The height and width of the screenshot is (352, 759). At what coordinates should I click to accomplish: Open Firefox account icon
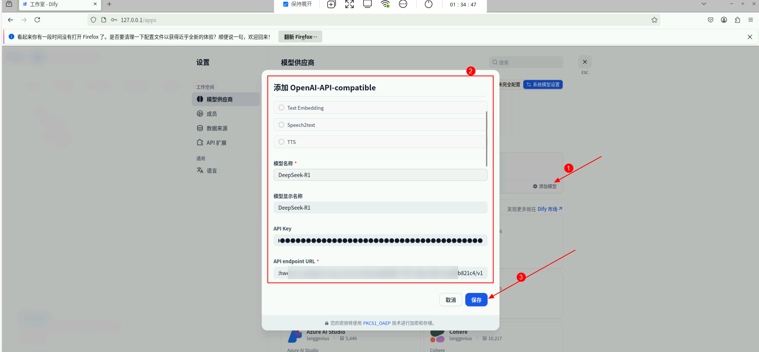coord(724,20)
